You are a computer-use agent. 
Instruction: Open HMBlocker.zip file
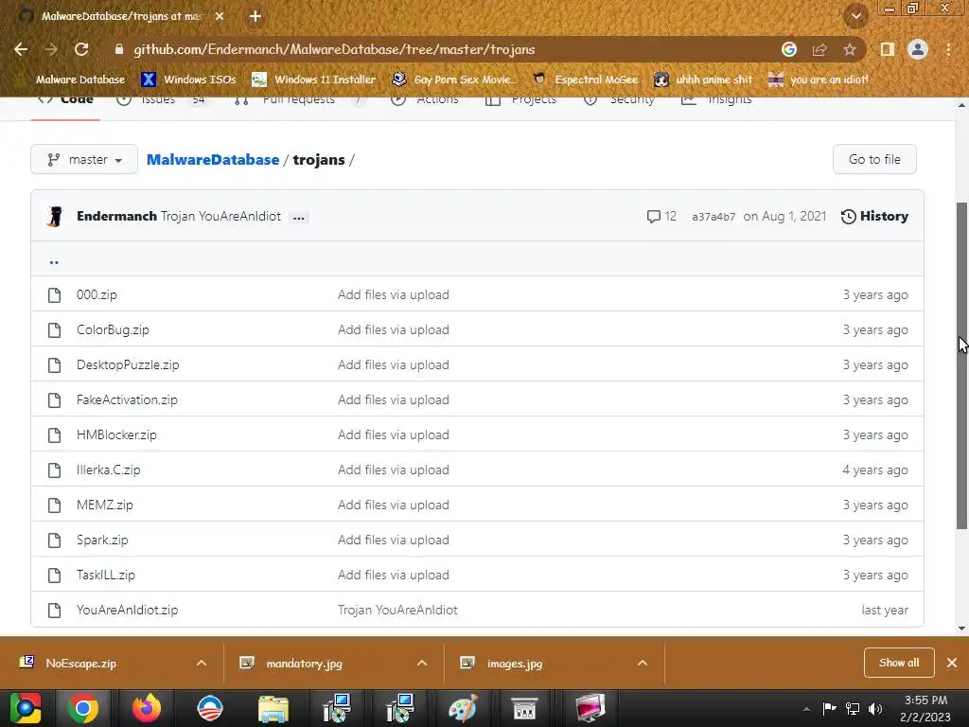[x=116, y=435]
